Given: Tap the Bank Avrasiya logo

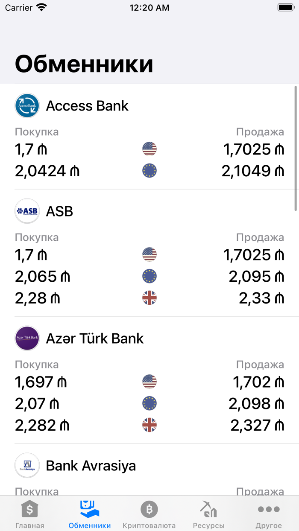Looking at the screenshot, I should coord(27,465).
